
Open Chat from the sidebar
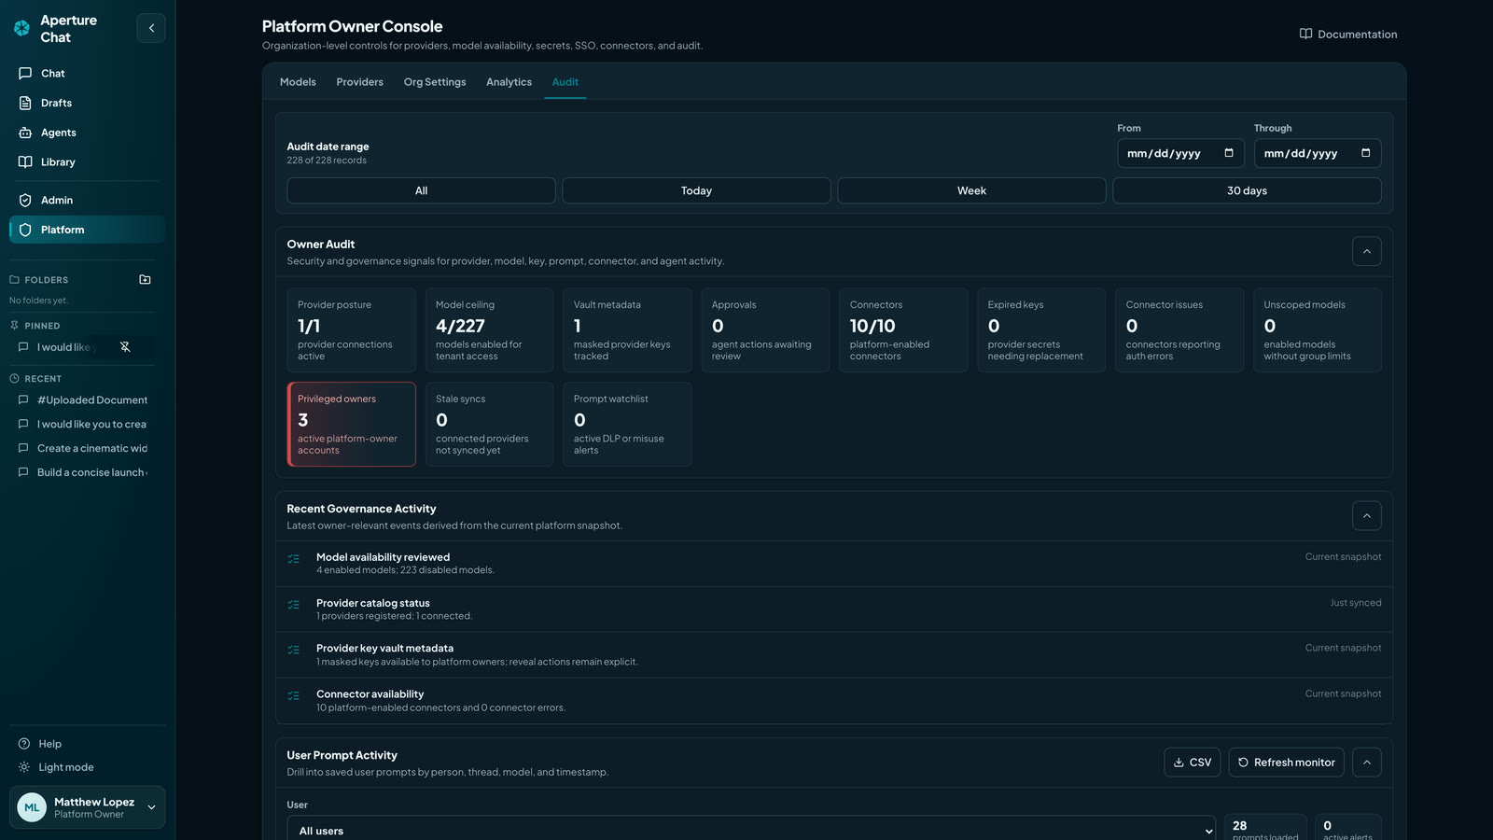[x=87, y=73]
